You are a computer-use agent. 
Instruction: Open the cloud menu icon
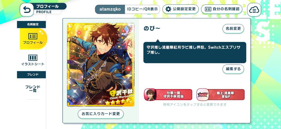coord(254,10)
